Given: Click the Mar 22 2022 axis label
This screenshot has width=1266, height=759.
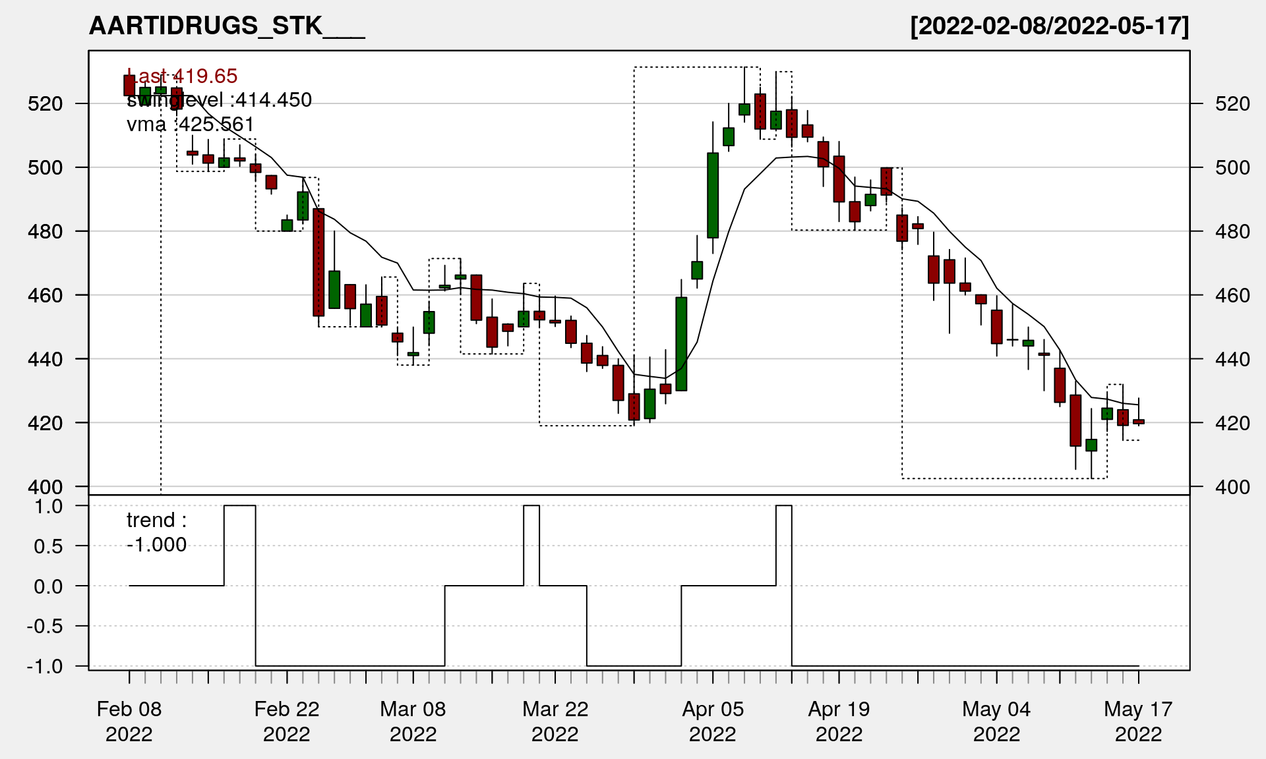Looking at the screenshot, I should point(555,721).
